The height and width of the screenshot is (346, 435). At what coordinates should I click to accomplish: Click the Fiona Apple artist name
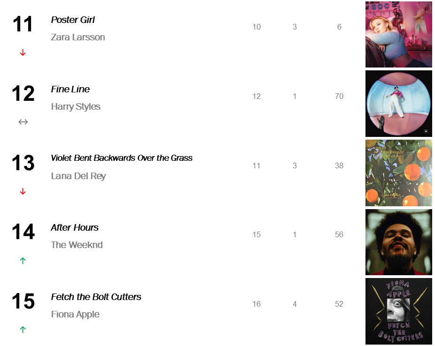tap(75, 314)
